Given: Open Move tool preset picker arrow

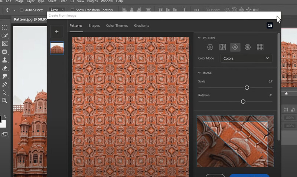Looking at the screenshot, I should coord(14,10).
